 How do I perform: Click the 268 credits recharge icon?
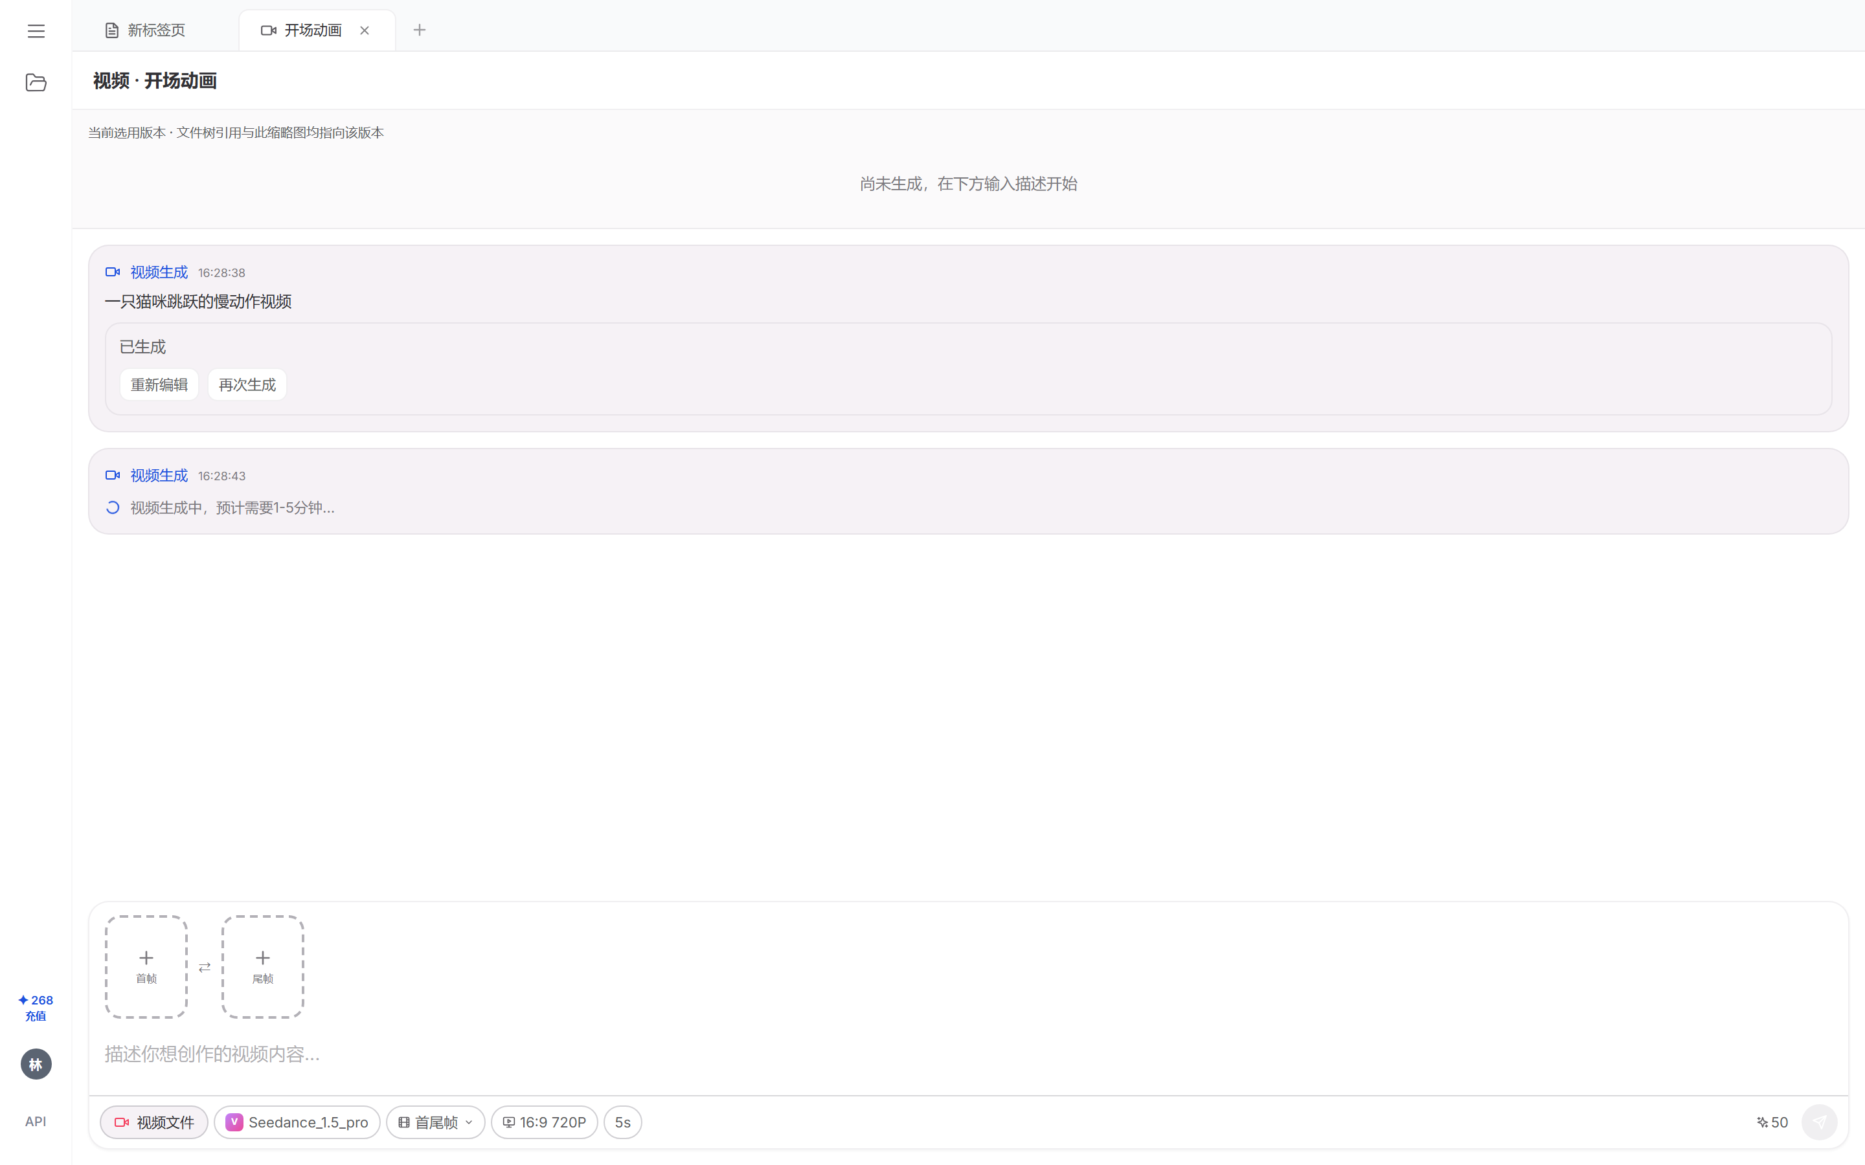(x=36, y=1007)
